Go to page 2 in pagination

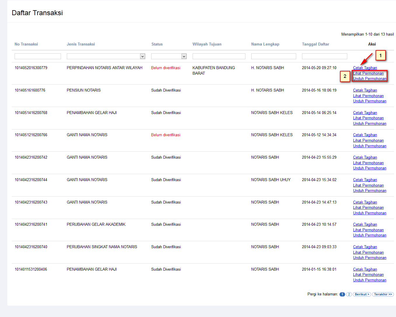click(x=349, y=295)
